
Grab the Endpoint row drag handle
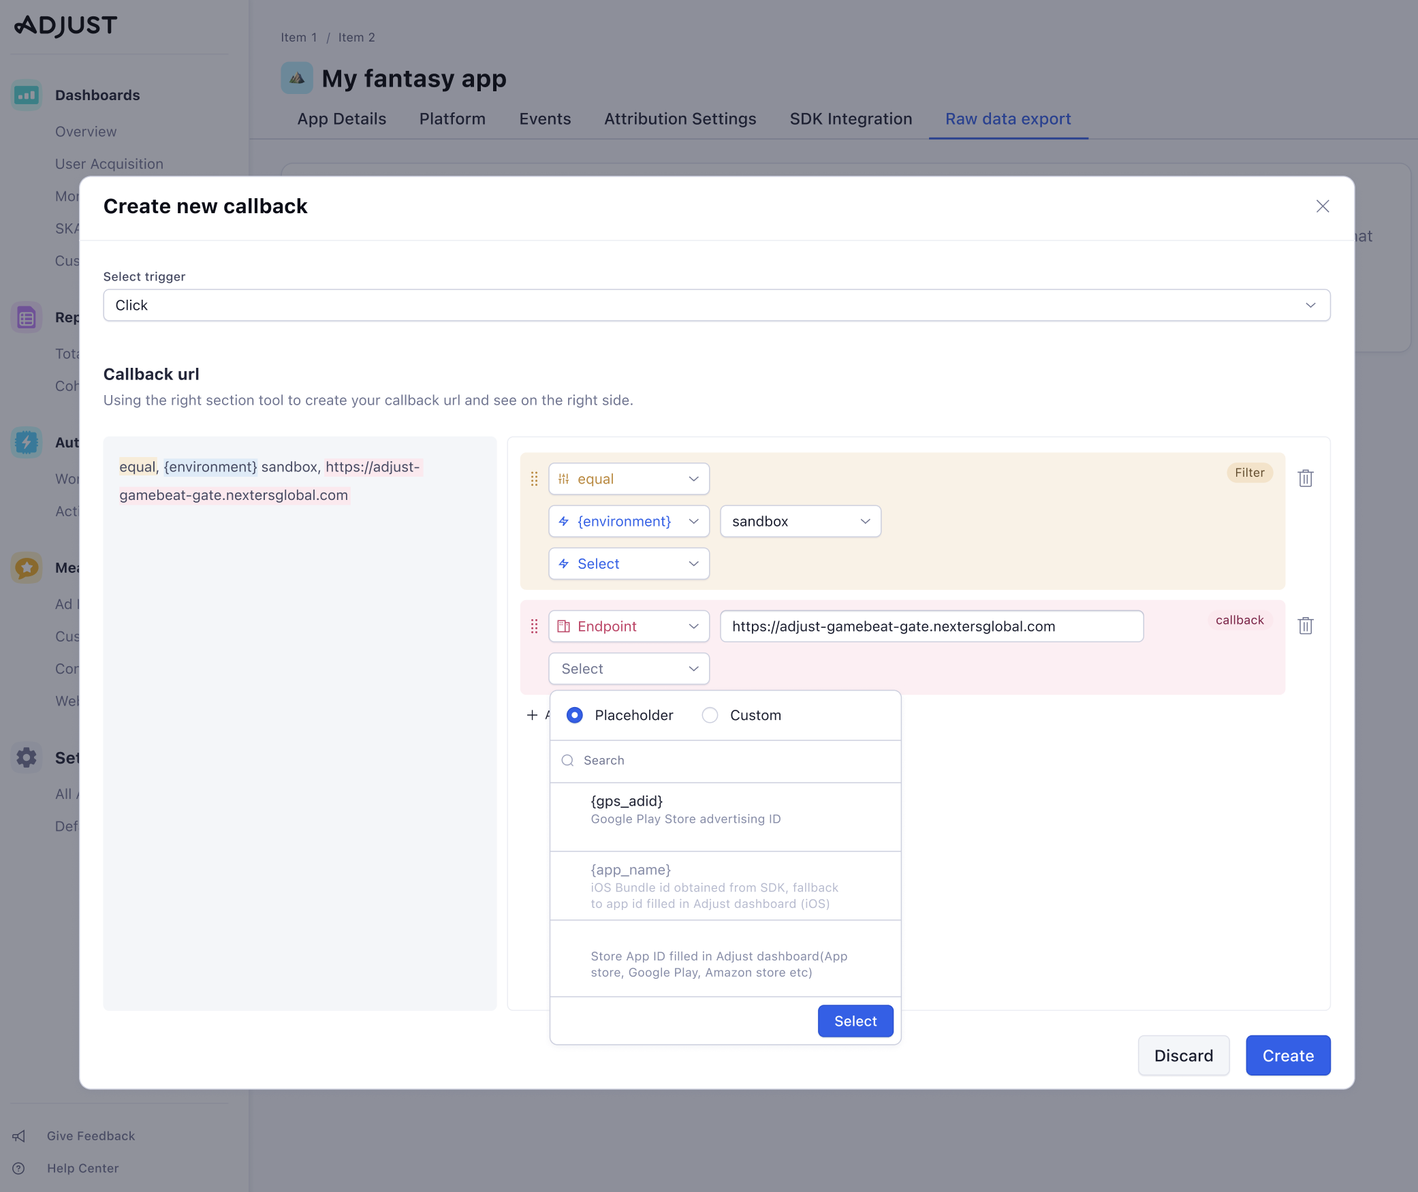(x=534, y=626)
